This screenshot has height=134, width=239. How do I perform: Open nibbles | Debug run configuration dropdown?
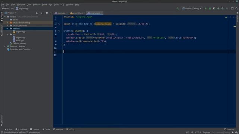(192, 9)
